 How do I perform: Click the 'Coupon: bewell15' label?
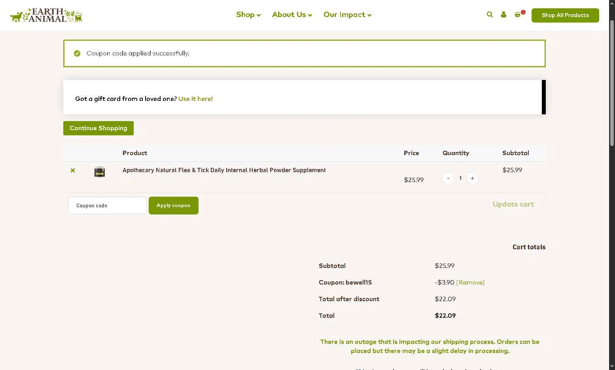[345, 283]
